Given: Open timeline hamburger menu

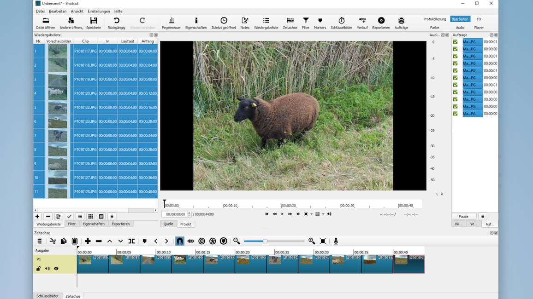Looking at the screenshot, I should tap(40, 241).
